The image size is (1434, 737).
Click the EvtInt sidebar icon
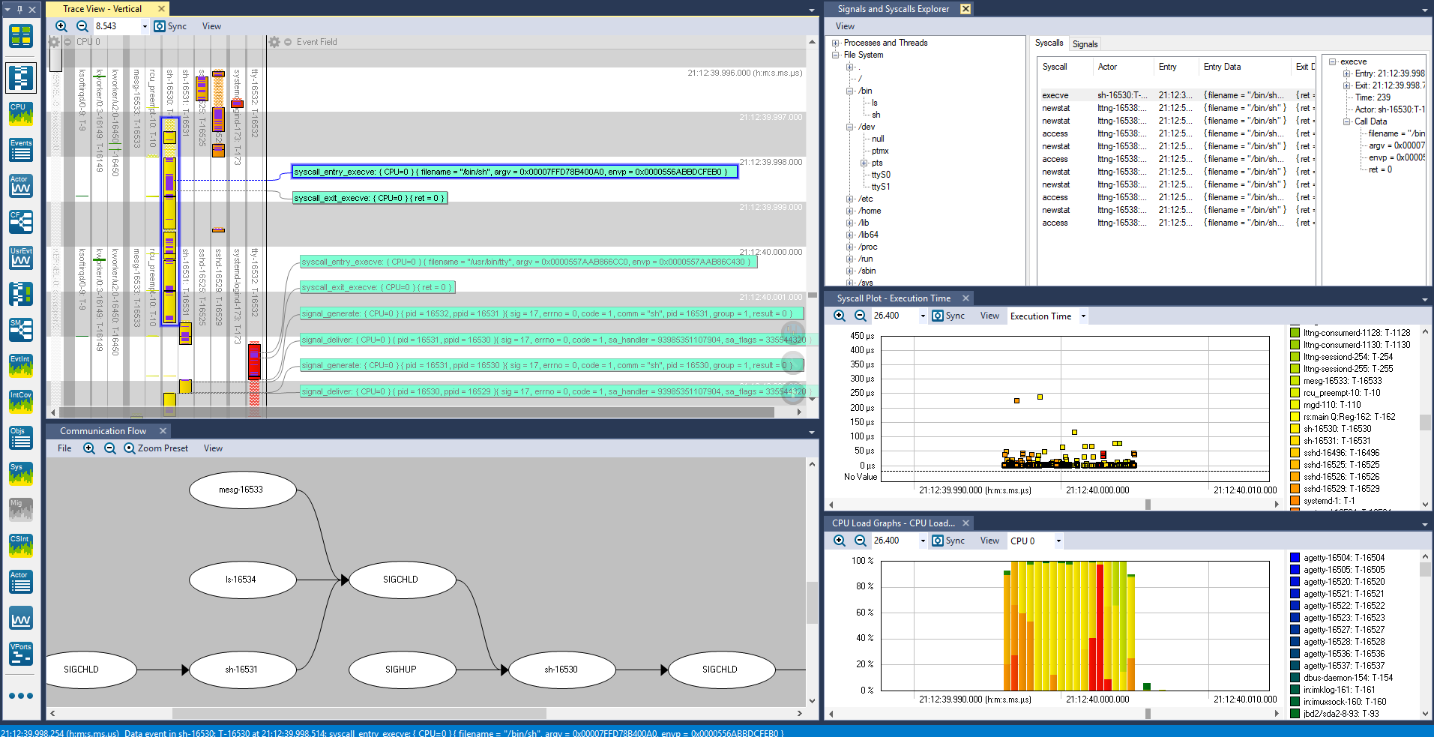20,366
